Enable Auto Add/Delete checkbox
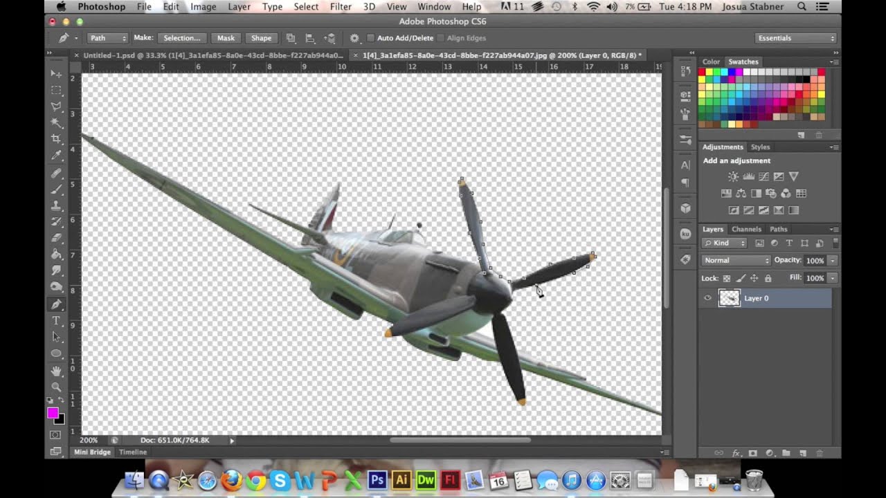Image resolution: width=886 pixels, height=498 pixels. 371,38
